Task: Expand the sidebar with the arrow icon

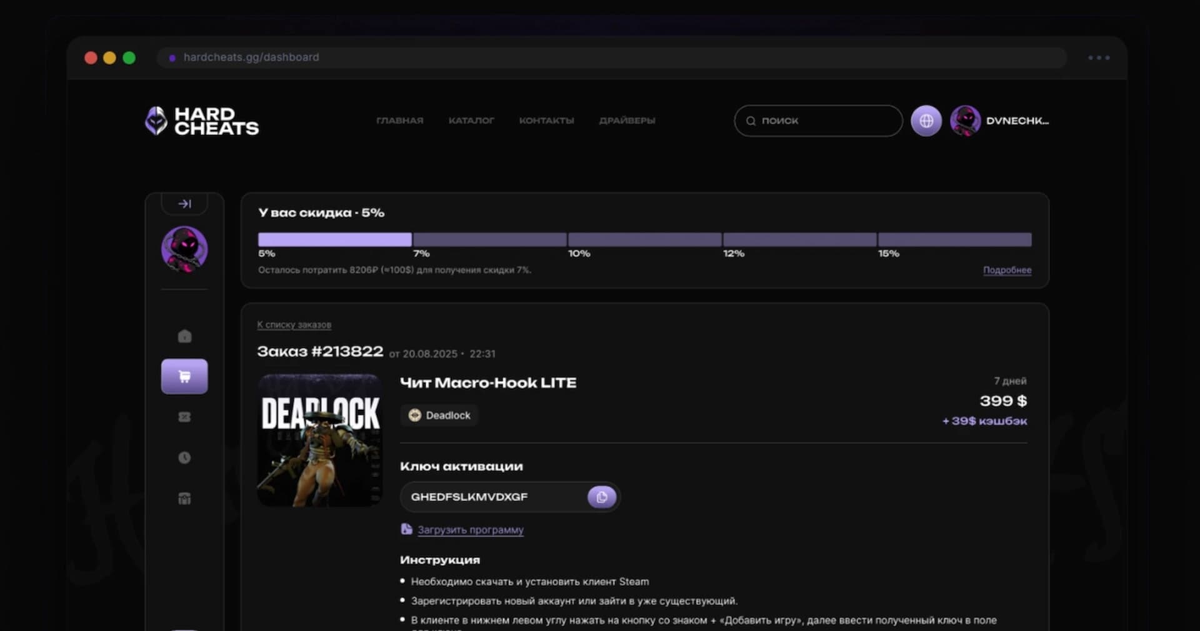Action: (x=184, y=204)
